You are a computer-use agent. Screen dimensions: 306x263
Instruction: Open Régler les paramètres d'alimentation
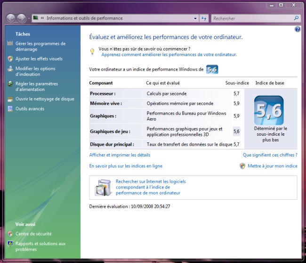pyautogui.click(x=37, y=87)
